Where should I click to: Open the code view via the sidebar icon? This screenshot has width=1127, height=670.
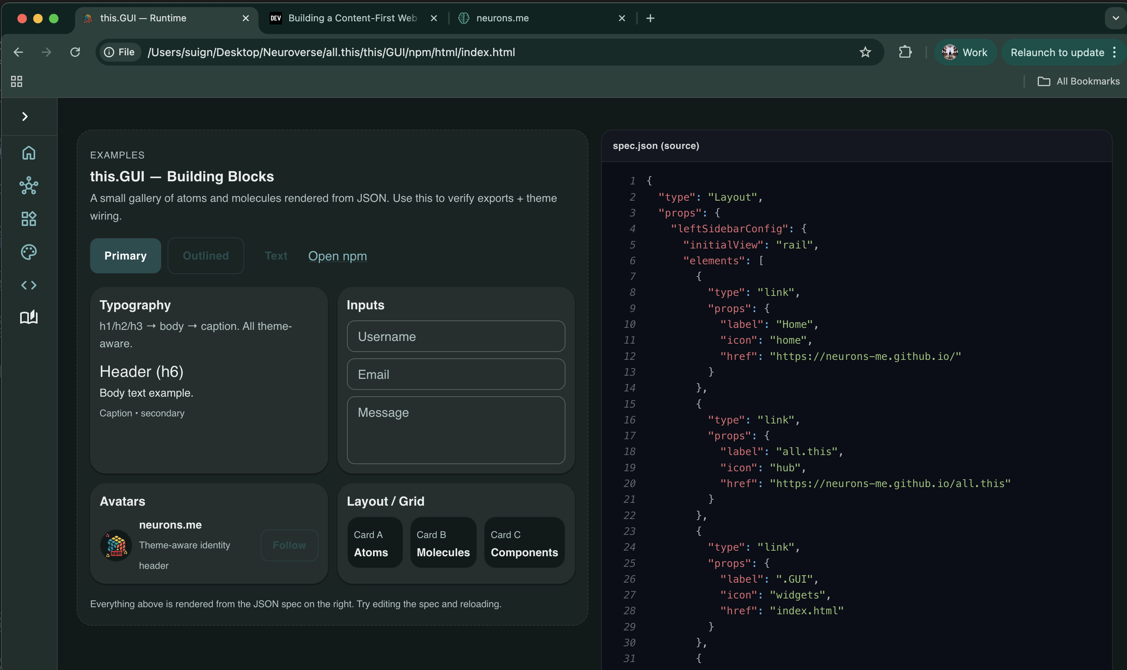[x=28, y=285]
